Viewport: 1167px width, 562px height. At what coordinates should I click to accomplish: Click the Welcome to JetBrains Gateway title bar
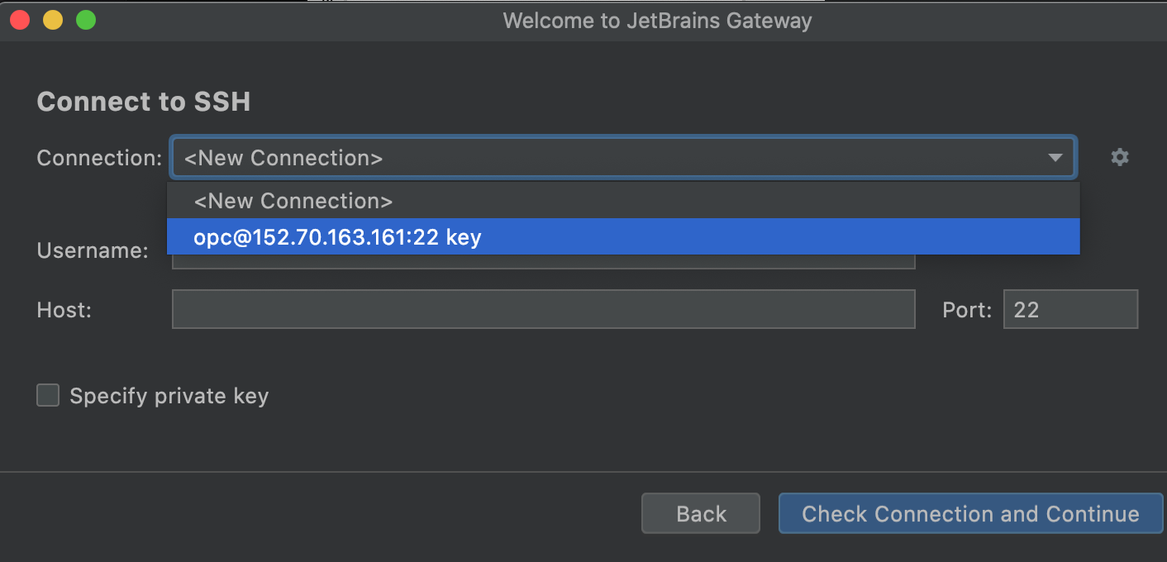click(x=657, y=20)
